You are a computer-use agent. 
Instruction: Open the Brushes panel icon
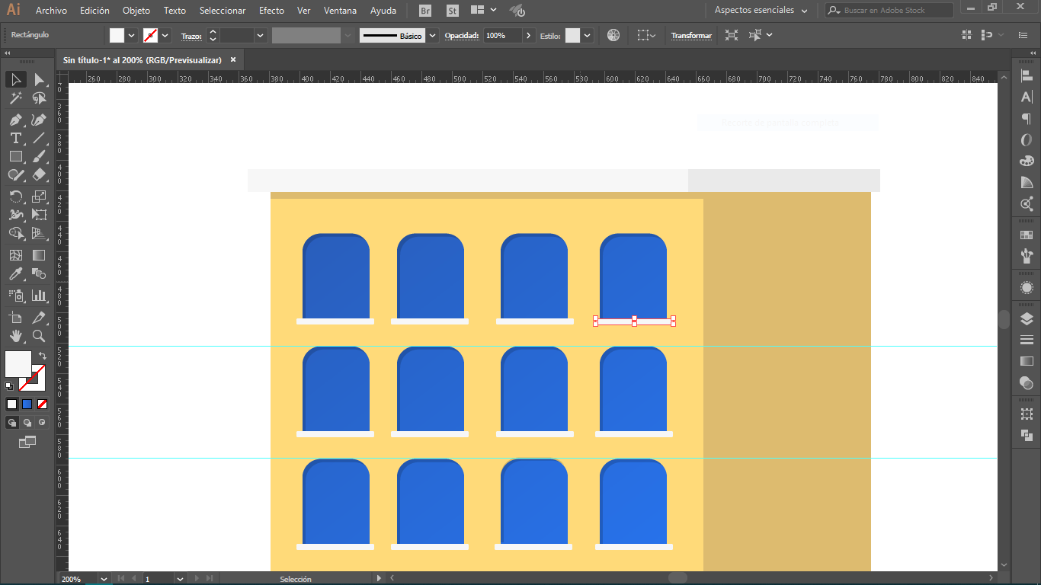[x=1027, y=255]
